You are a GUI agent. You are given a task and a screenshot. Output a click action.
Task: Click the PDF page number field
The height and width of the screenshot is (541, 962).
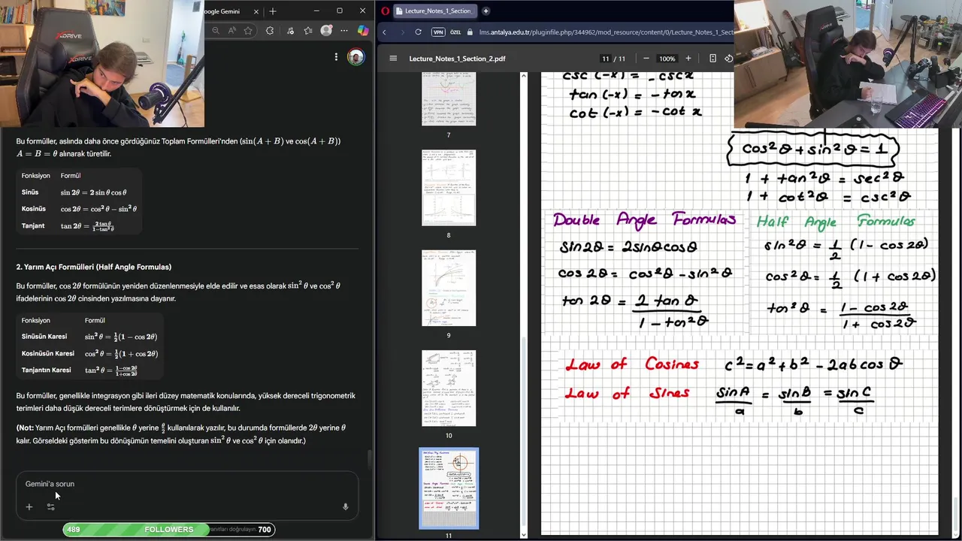[606, 59]
